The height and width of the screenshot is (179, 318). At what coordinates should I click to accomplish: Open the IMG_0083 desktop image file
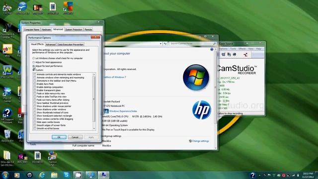click(x=22, y=158)
